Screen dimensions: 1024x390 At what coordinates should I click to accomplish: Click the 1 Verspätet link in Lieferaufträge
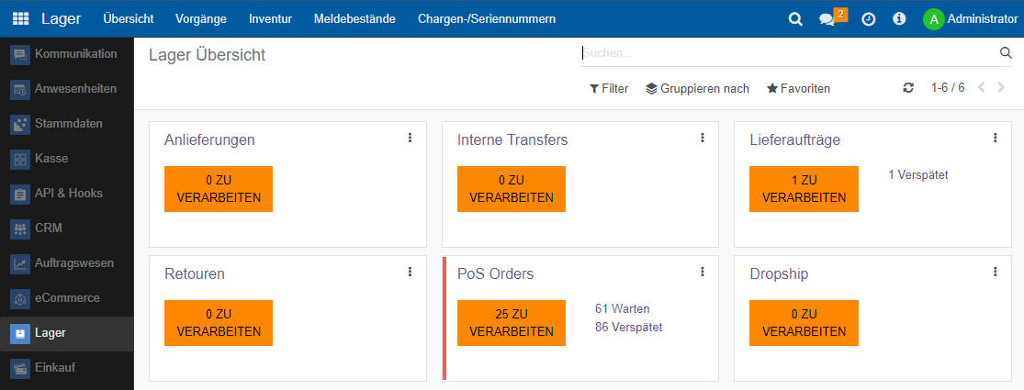coord(918,174)
